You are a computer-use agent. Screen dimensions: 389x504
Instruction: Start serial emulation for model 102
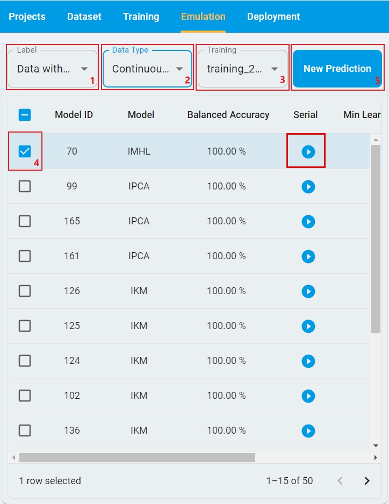pyautogui.click(x=308, y=396)
